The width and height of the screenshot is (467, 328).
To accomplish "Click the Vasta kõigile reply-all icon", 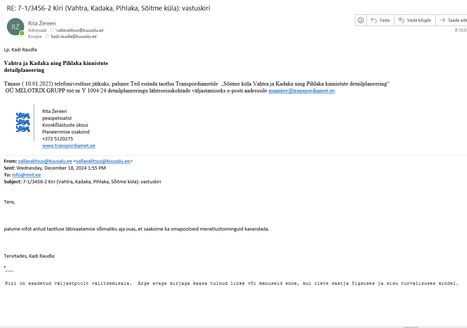I will point(401,20).
